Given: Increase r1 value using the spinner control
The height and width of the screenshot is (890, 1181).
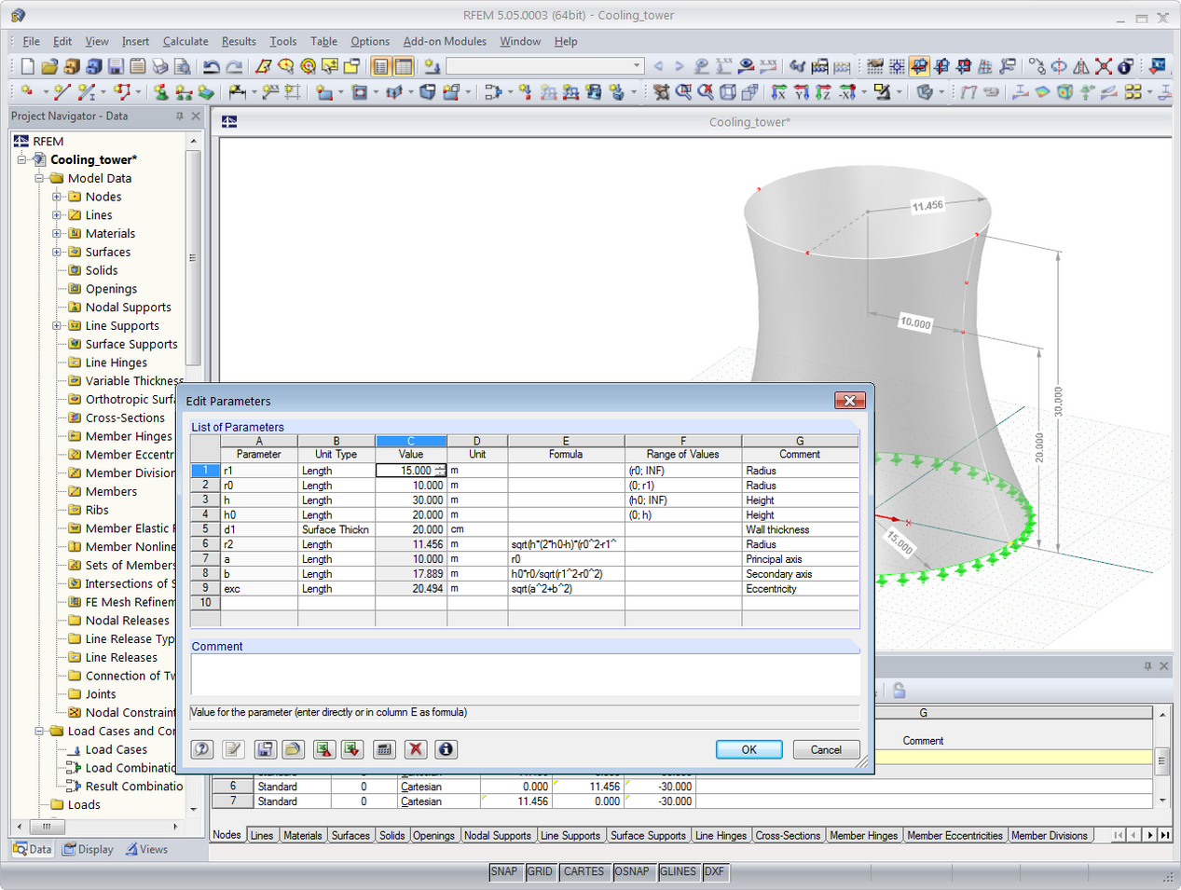Looking at the screenshot, I should click(x=438, y=467).
